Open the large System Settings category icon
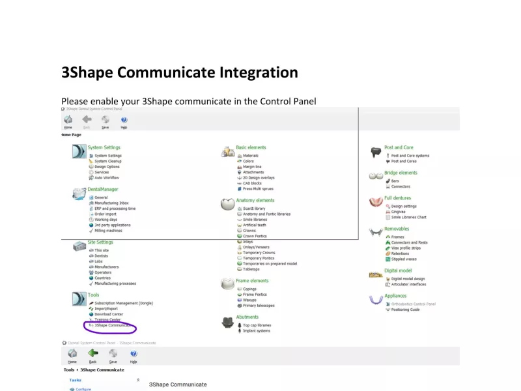The image size is (521, 391). [x=79, y=151]
